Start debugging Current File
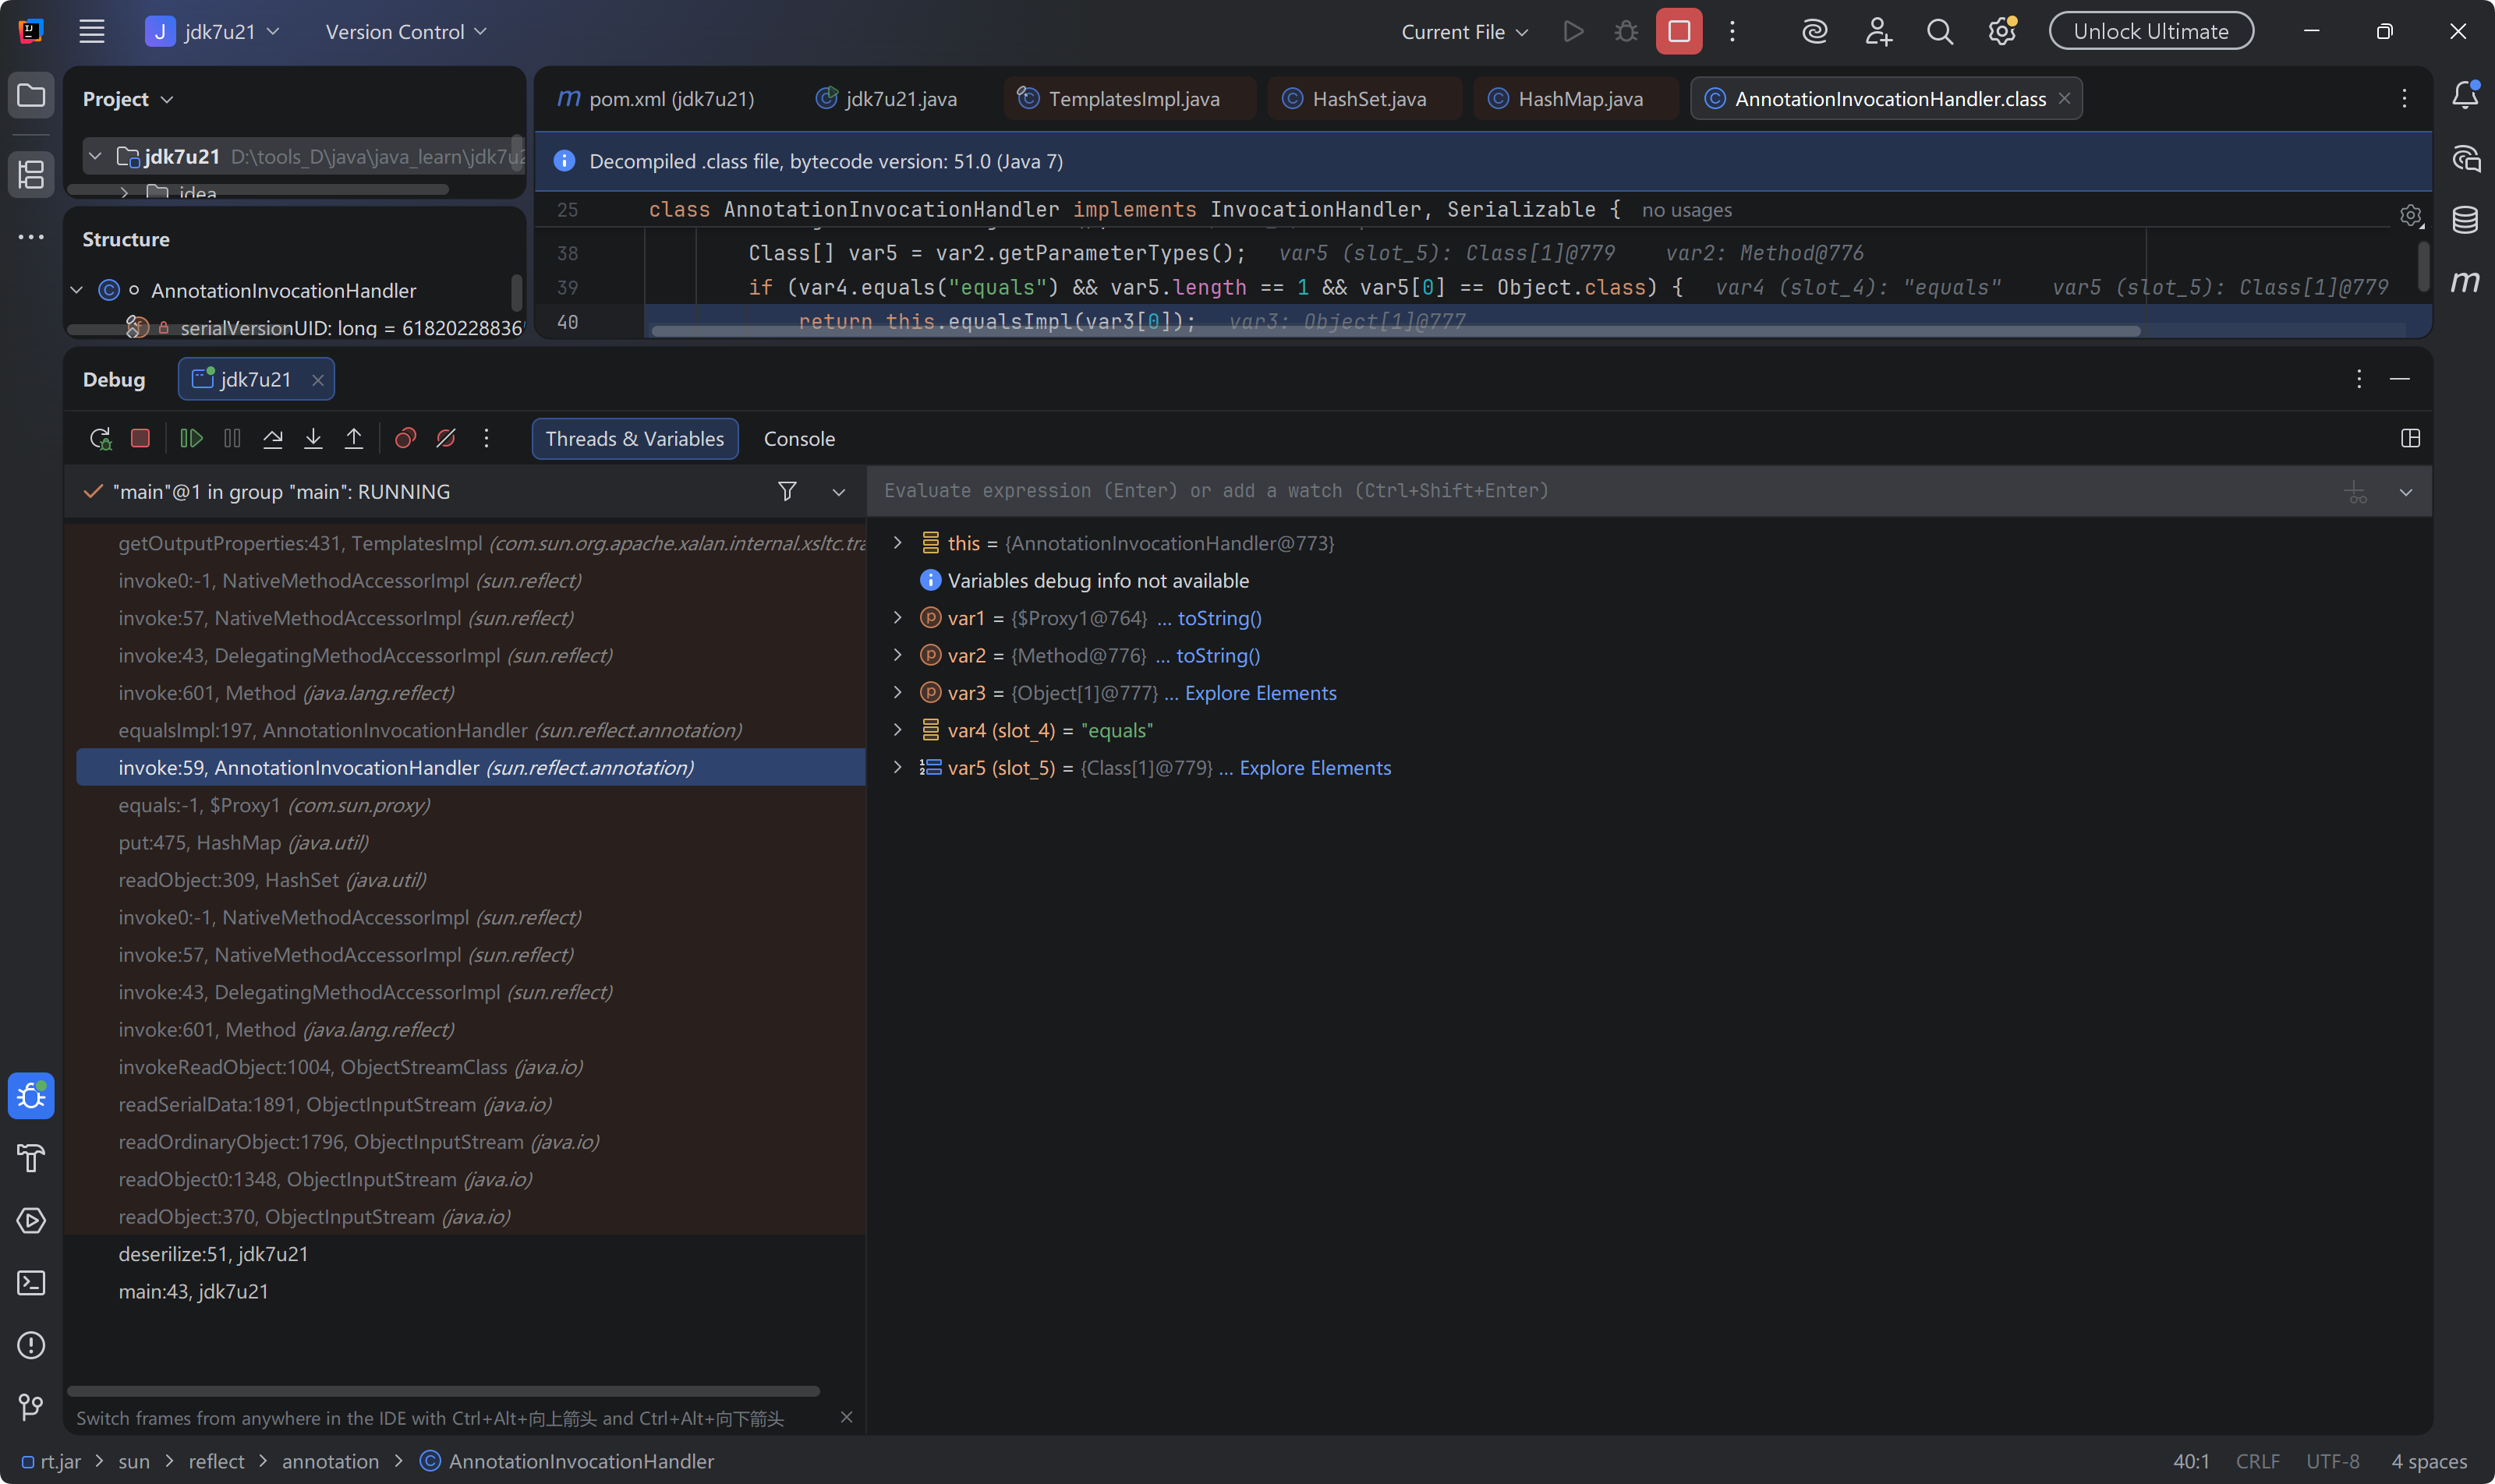2495x1484 pixels. (1626, 31)
